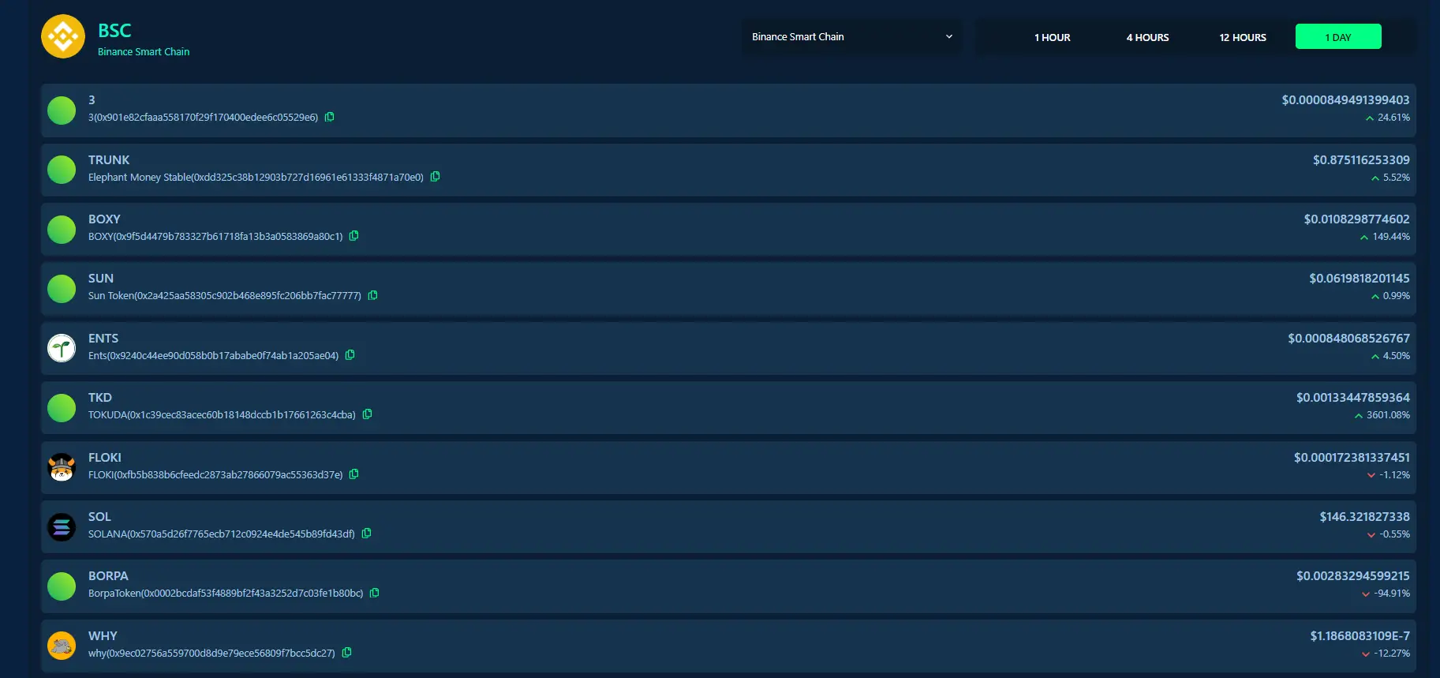Select the 12 HOURS timeframe
The image size is (1440, 678).
[1243, 37]
